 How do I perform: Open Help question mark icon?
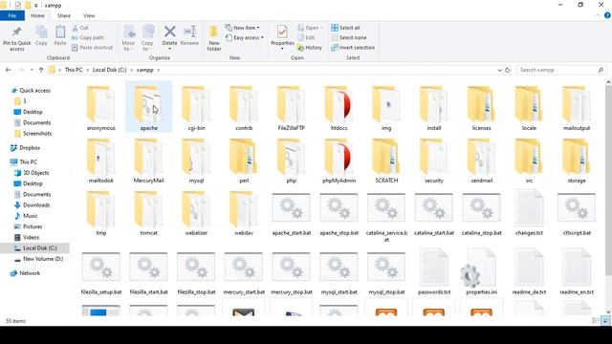click(607, 15)
